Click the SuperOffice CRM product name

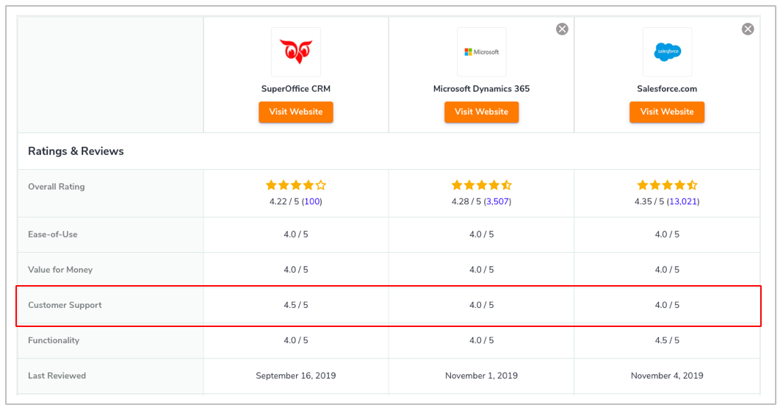(x=296, y=89)
